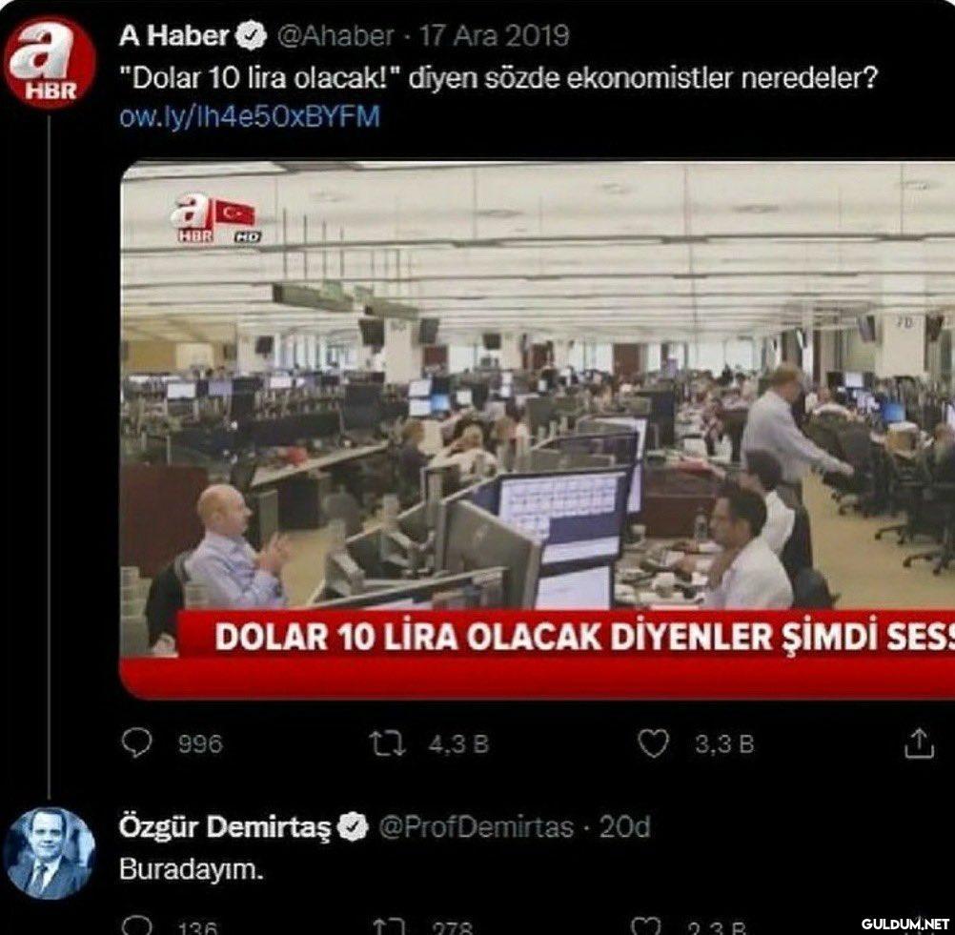Open A Haber profile avatar
This screenshot has height=935, width=955.
click(50, 62)
